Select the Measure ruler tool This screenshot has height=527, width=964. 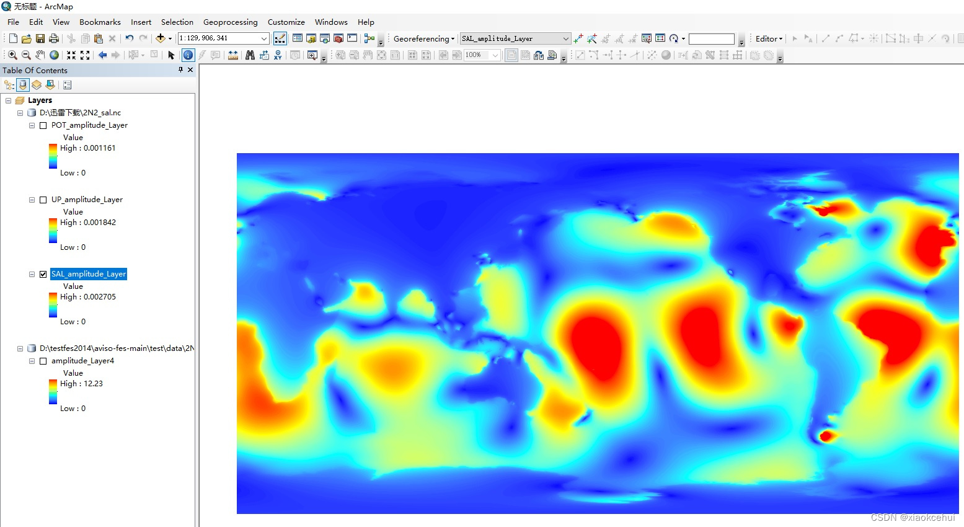(233, 55)
